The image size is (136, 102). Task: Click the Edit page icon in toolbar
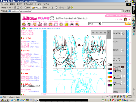click(63, 8)
